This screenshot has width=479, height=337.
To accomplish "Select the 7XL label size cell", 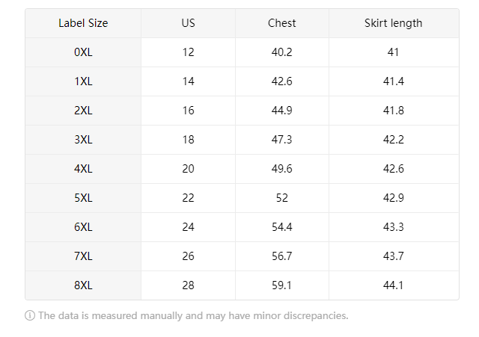I will tap(83, 256).
